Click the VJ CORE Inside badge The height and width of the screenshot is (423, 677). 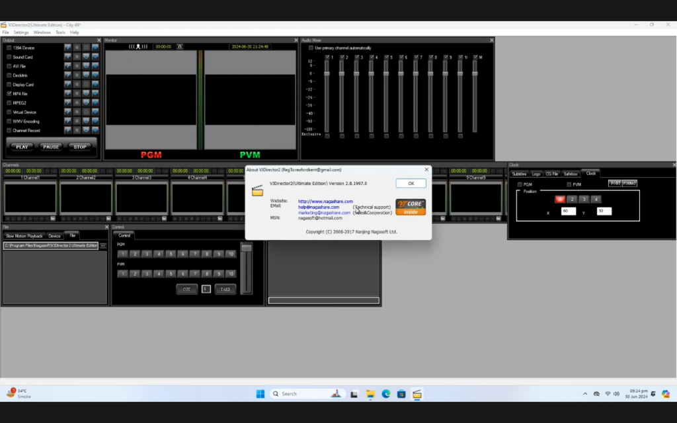pos(409,208)
